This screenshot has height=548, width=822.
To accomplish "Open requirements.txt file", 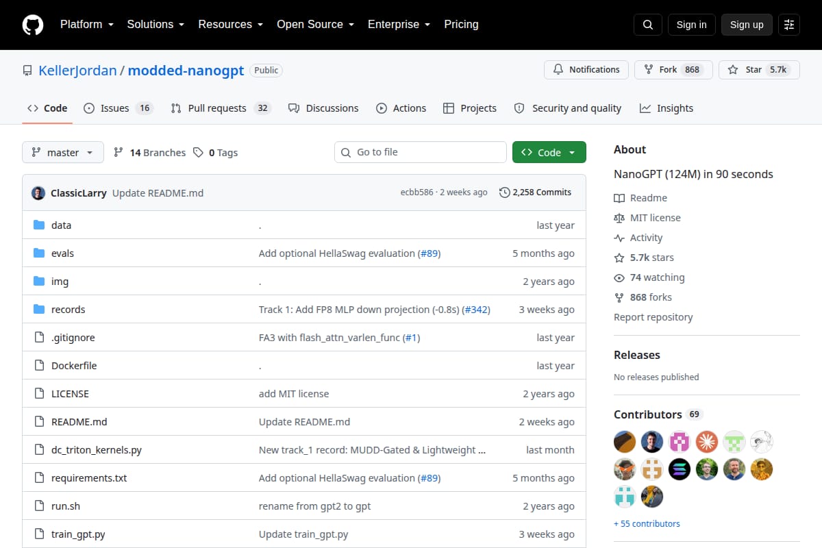I will point(89,478).
